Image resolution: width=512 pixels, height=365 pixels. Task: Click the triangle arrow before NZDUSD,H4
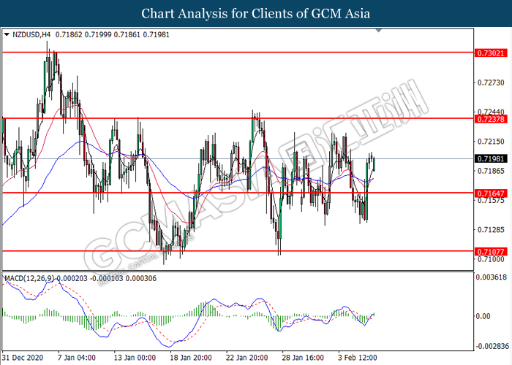pos(7,34)
